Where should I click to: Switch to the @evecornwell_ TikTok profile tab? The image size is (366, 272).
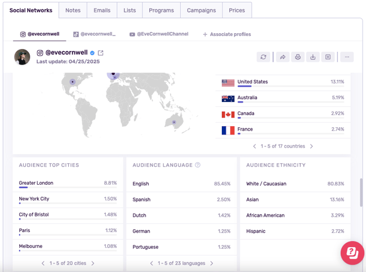95,34
